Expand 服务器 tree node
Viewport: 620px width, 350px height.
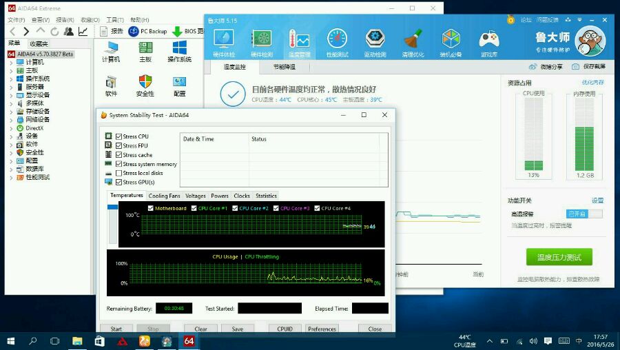[11, 87]
